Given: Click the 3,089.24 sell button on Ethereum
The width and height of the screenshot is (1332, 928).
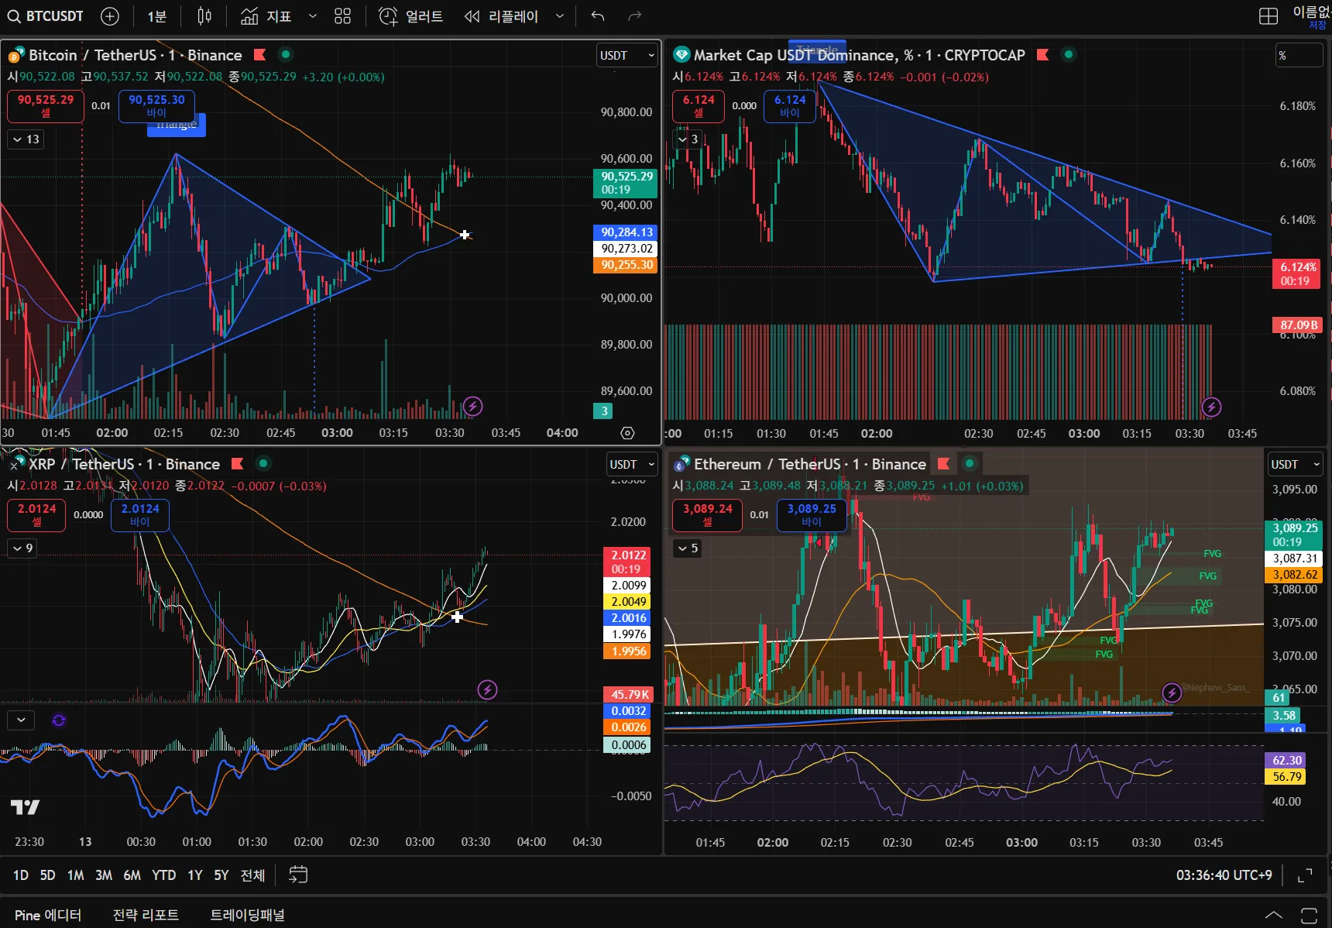Looking at the screenshot, I should pyautogui.click(x=707, y=515).
